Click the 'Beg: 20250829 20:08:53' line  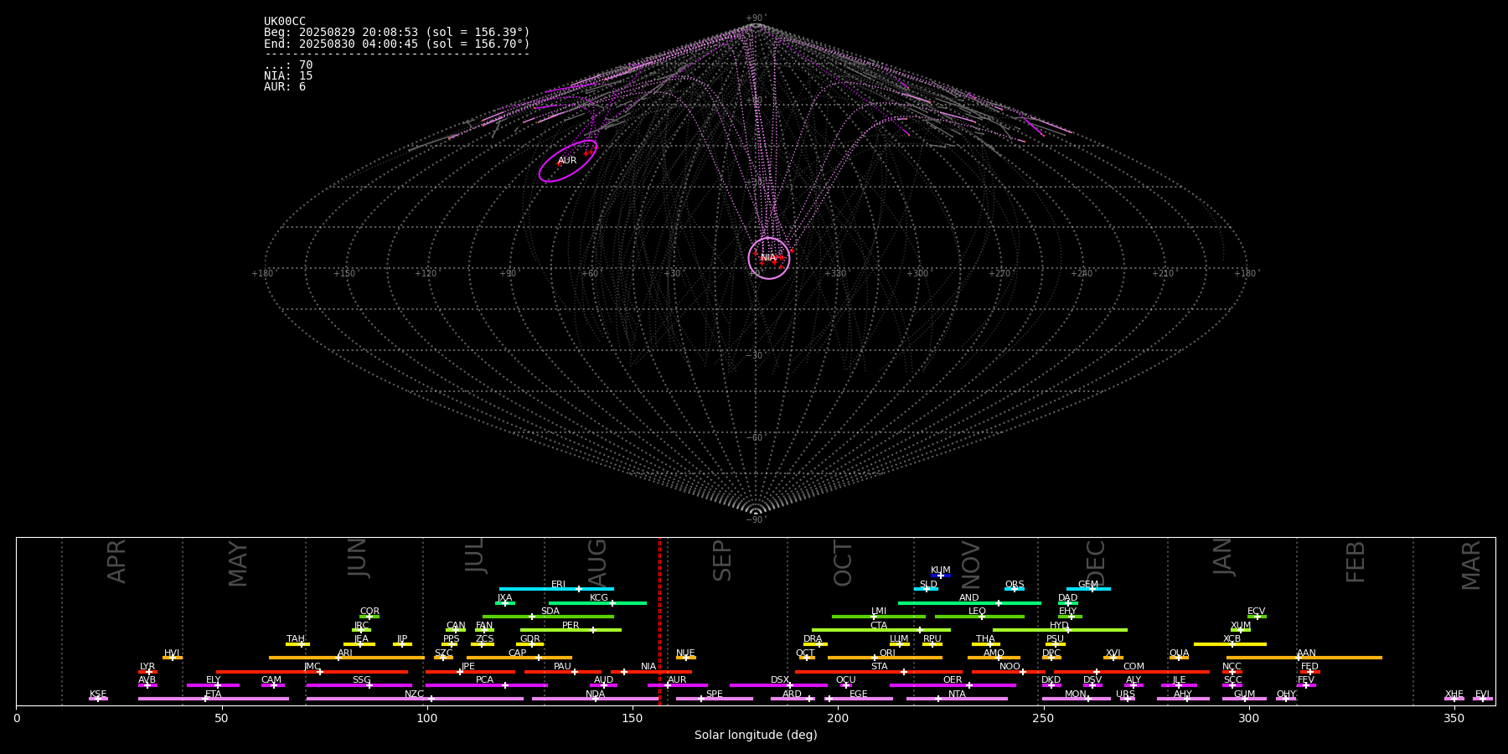pyautogui.click(x=397, y=33)
